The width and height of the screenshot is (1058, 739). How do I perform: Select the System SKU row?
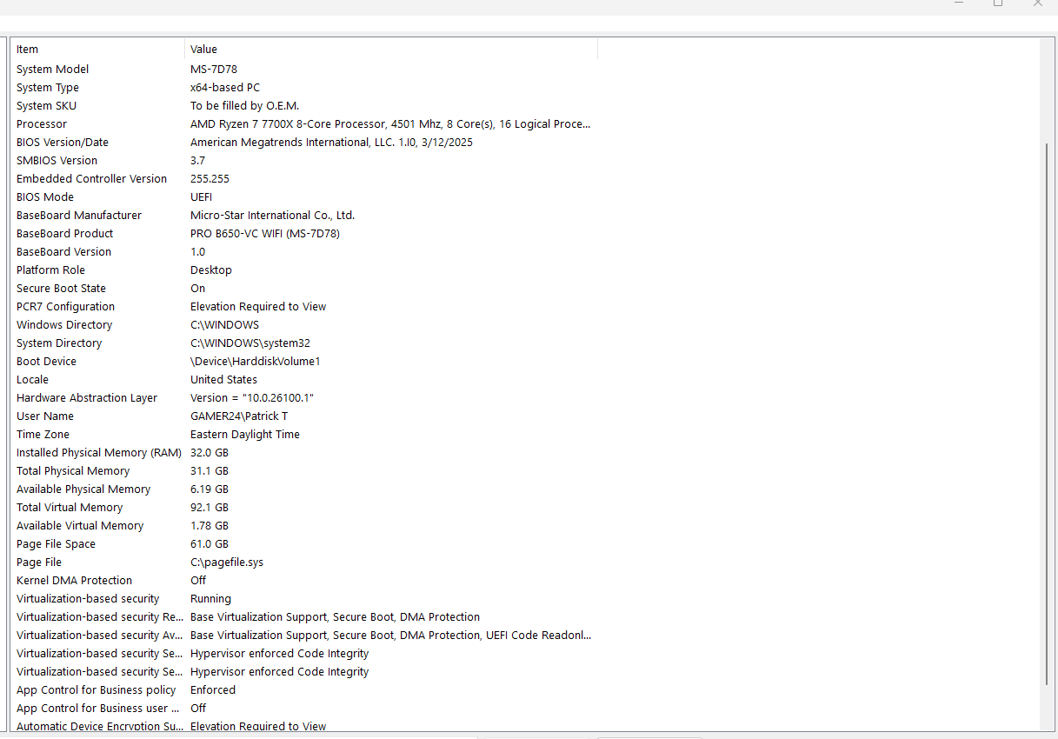(x=304, y=106)
